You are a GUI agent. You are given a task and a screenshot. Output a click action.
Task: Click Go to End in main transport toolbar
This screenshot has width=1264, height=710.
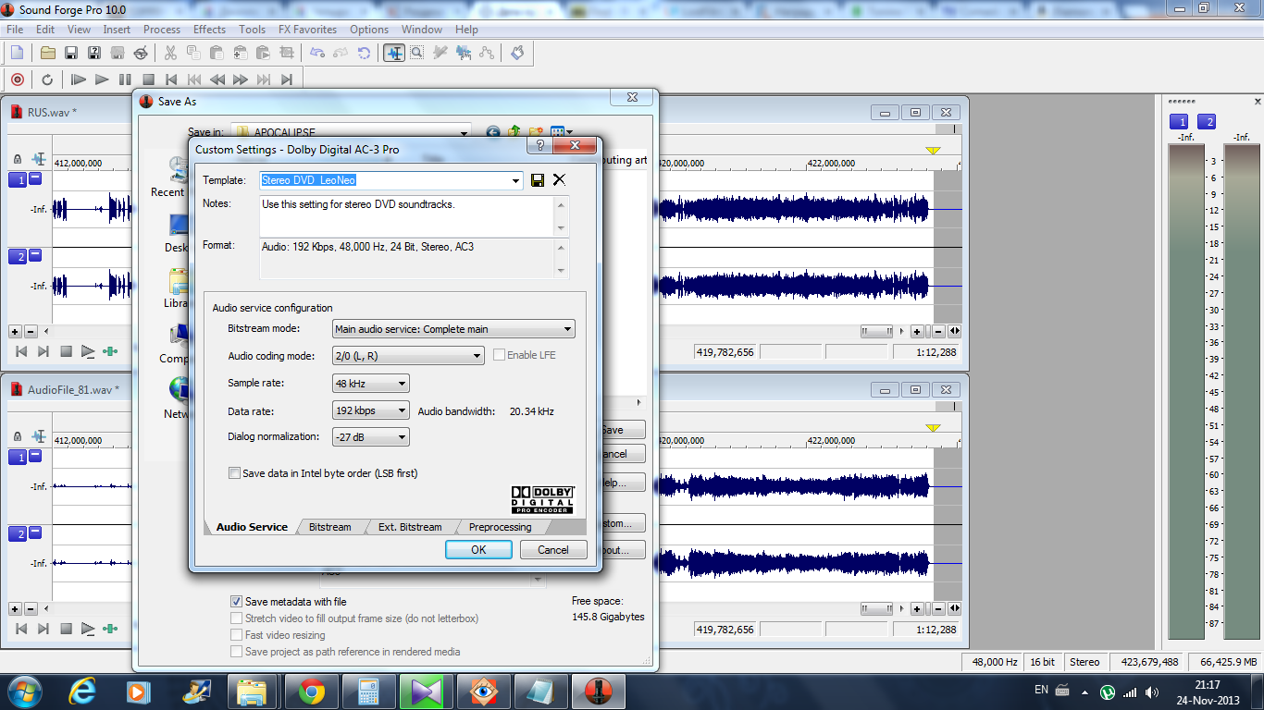point(287,80)
